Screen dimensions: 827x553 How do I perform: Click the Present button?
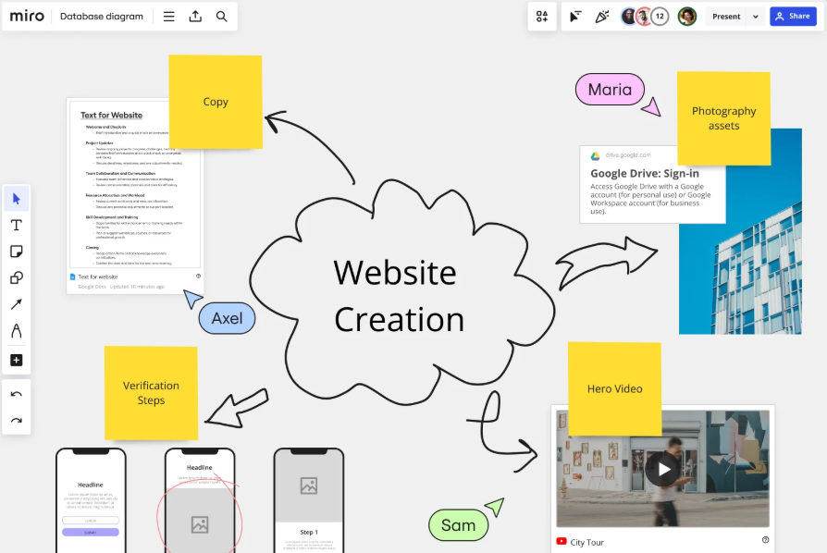click(726, 17)
